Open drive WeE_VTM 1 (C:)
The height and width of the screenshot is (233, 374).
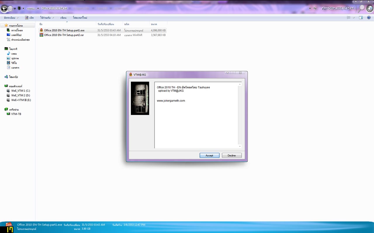[x=20, y=91]
